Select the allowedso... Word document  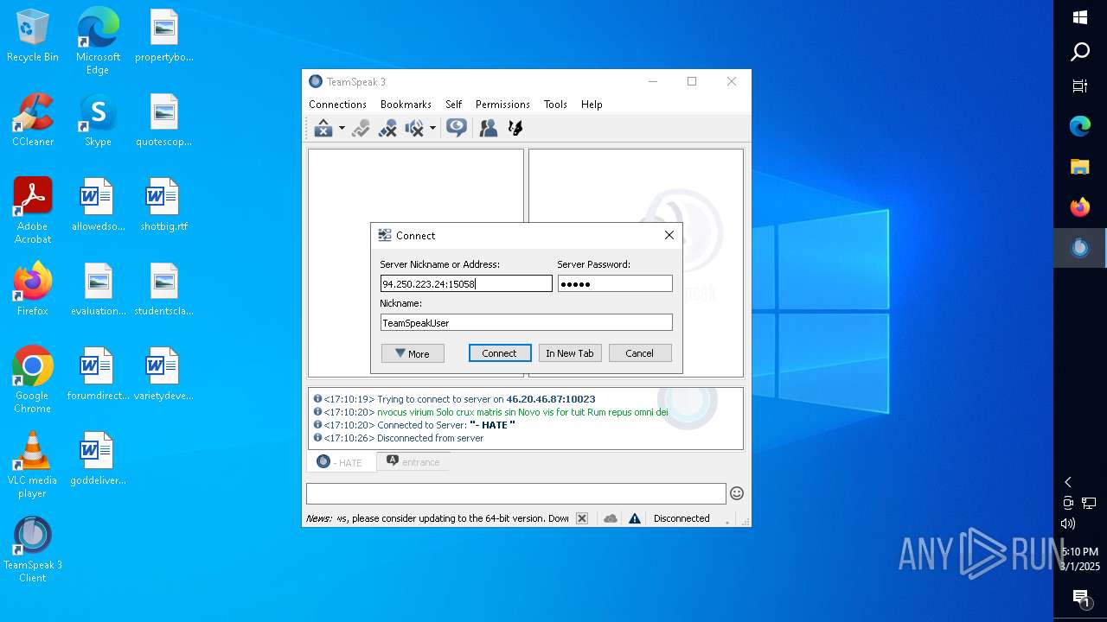(x=98, y=205)
